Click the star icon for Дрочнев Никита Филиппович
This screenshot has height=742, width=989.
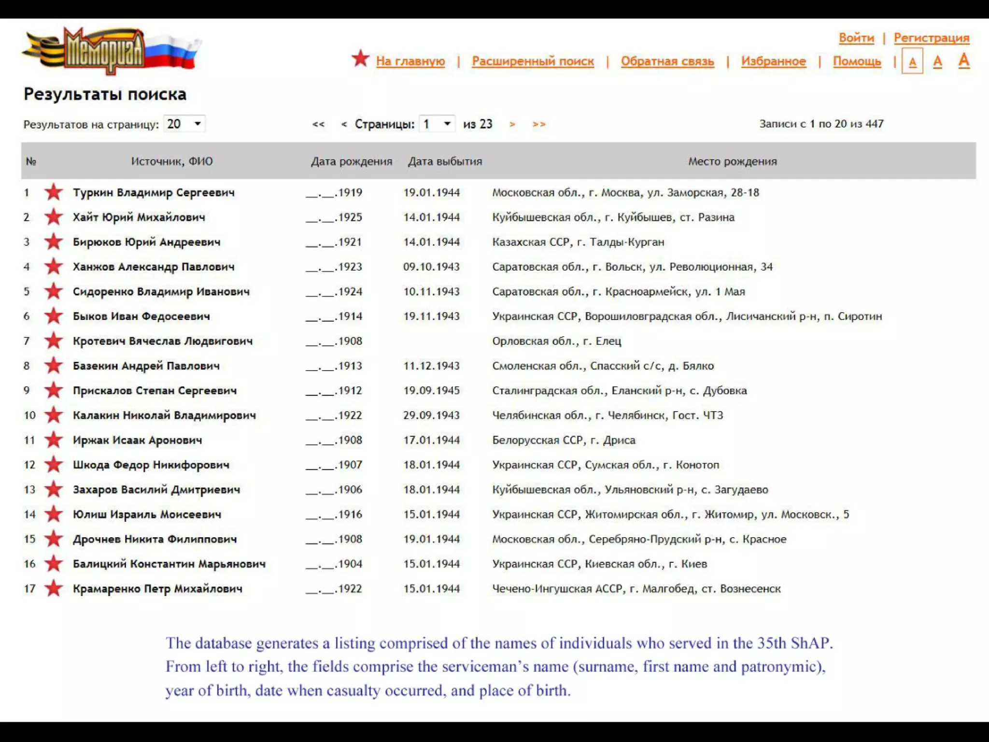(54, 539)
